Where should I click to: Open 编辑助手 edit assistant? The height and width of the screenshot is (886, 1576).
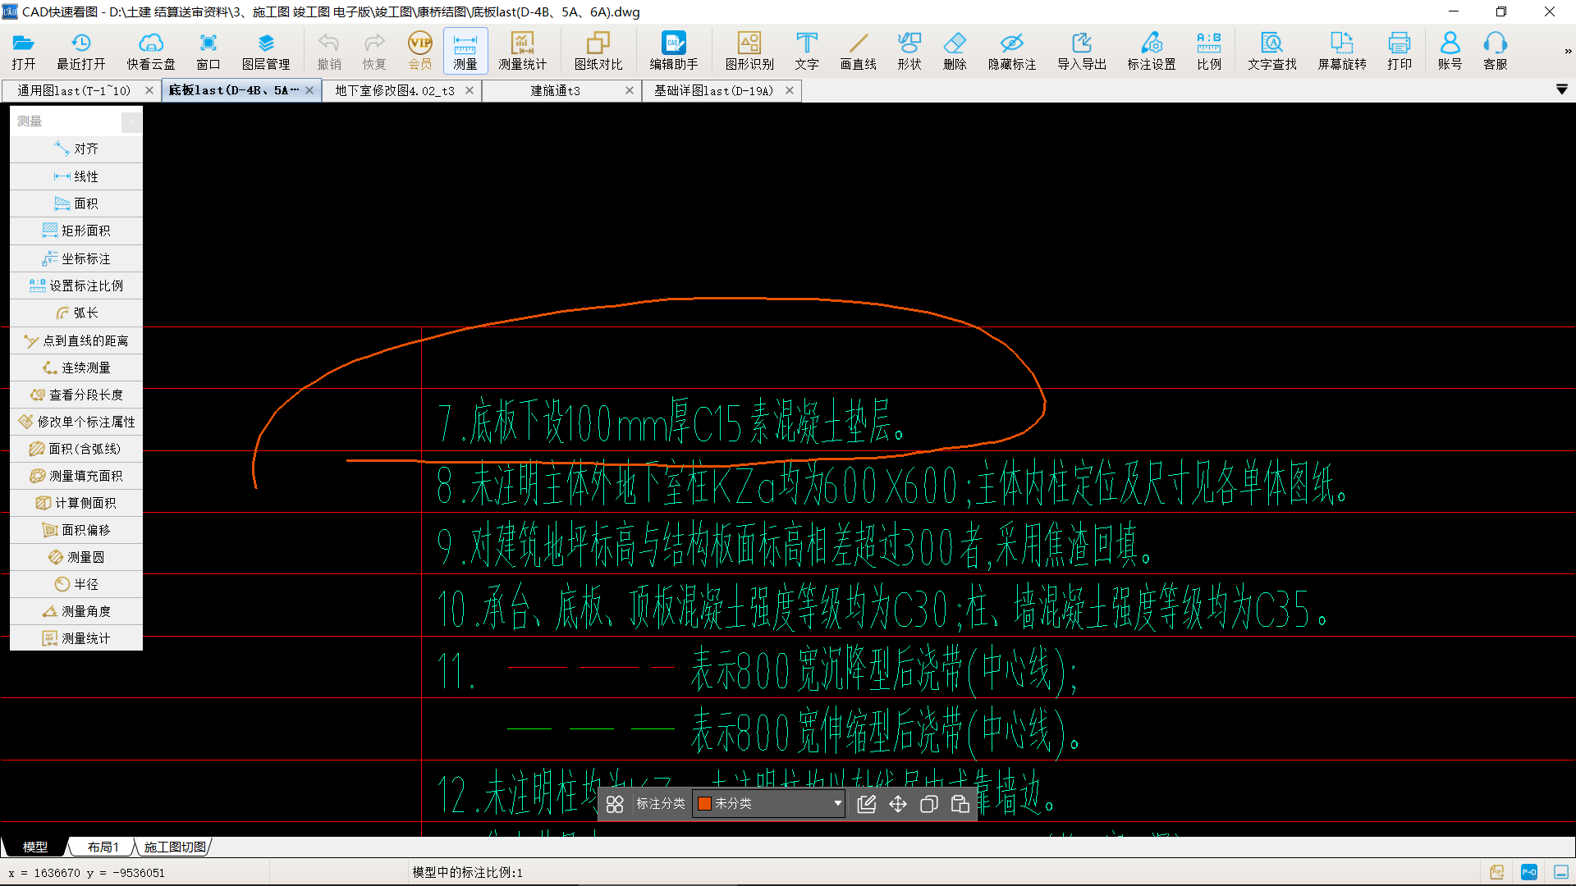pyautogui.click(x=674, y=51)
